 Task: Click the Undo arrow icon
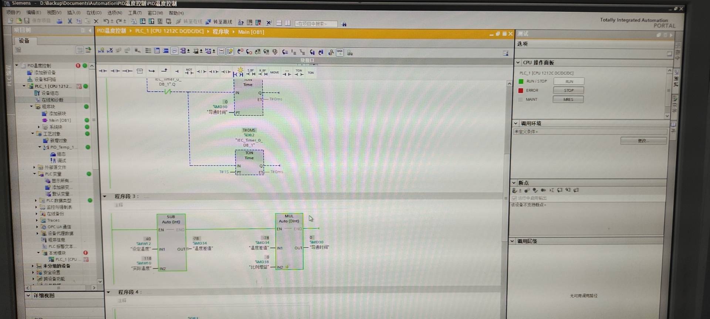pyautogui.click(x=106, y=21)
